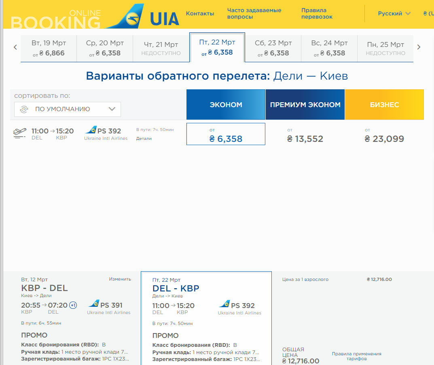Image resolution: width=434 pixels, height=365 pixels.
Task: Click the clock icon in the sort box
Action: (24, 109)
